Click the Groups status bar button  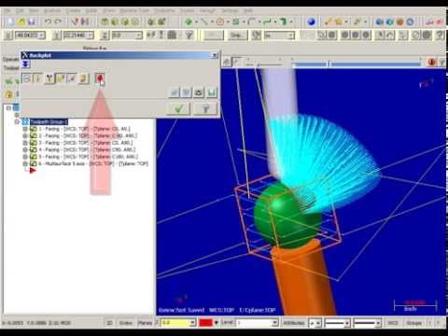tap(413, 323)
